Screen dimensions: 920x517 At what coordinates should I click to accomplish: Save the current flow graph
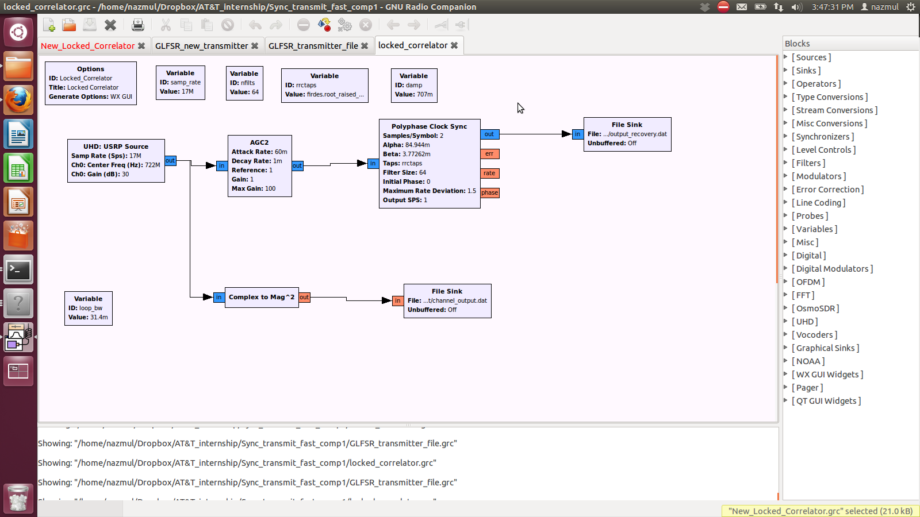[x=89, y=25]
